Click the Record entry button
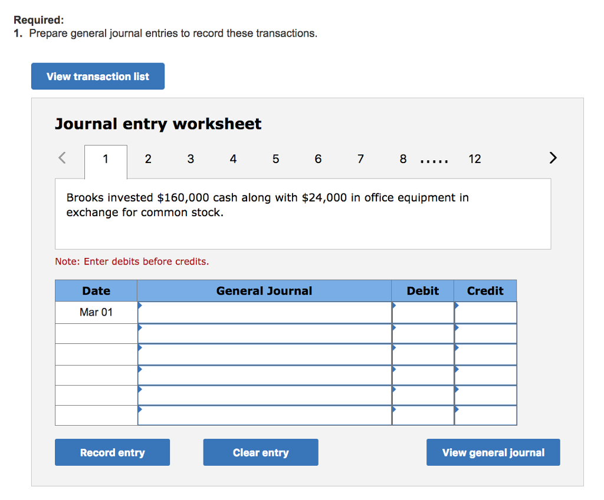The image size is (604, 500). point(112,452)
